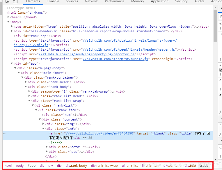Select div.rank-body in the breadcrumb
The height and width of the screenshot is (170, 222).
pyautogui.click(x=76, y=166)
